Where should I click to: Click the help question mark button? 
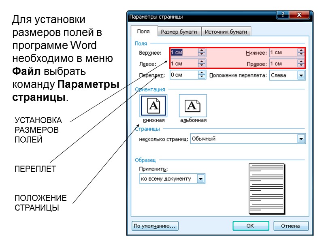click(283, 15)
